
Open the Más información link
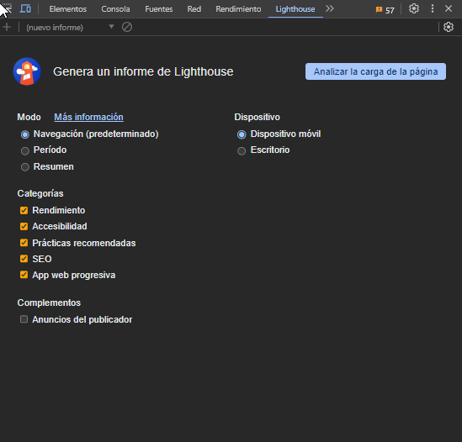point(88,117)
